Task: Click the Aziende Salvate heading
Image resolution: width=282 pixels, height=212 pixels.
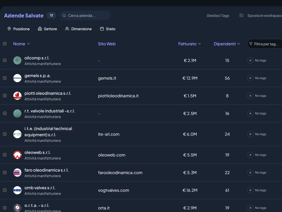Action: [x=24, y=16]
